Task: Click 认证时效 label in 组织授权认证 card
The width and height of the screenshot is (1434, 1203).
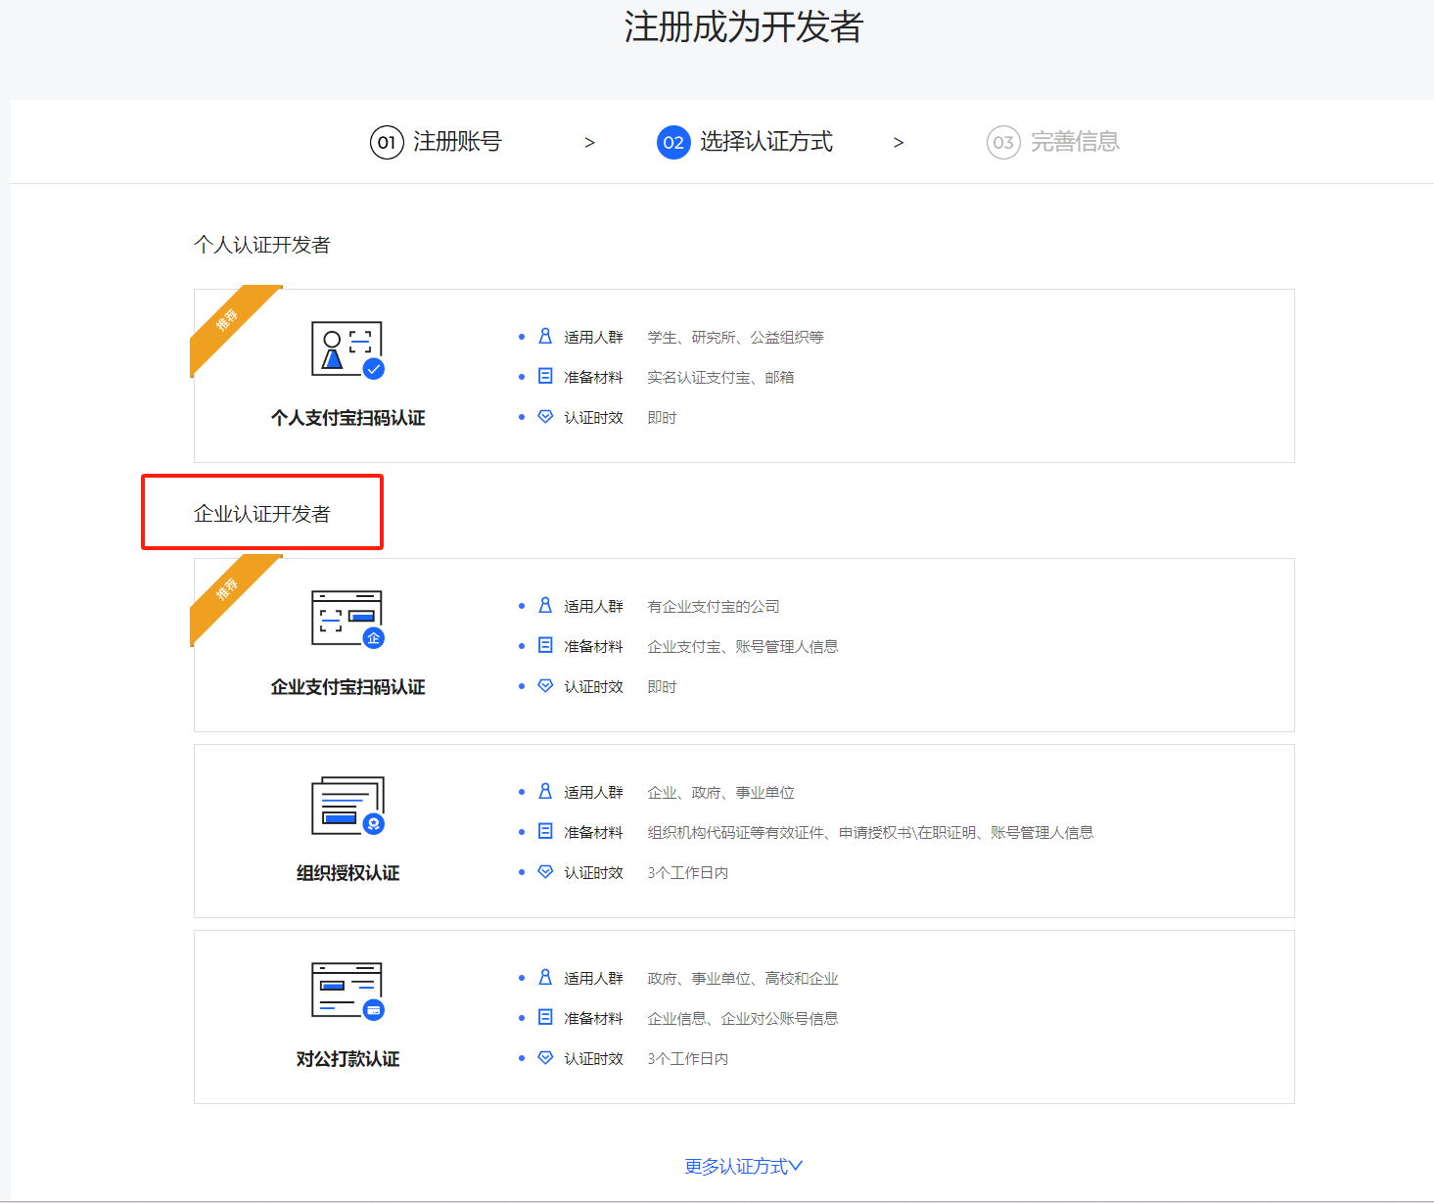Action: point(593,872)
